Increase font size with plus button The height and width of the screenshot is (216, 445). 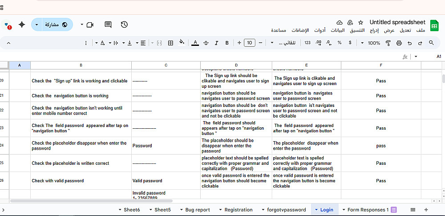tap(239, 43)
